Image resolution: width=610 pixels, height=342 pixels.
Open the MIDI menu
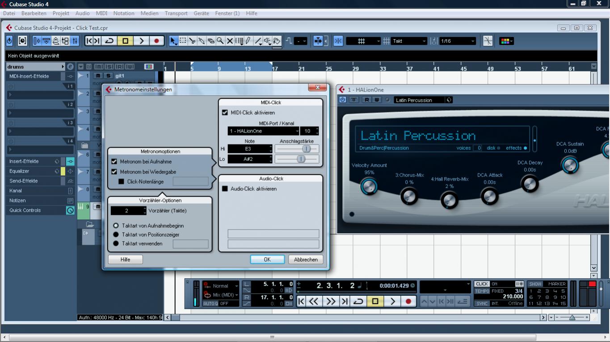101,13
